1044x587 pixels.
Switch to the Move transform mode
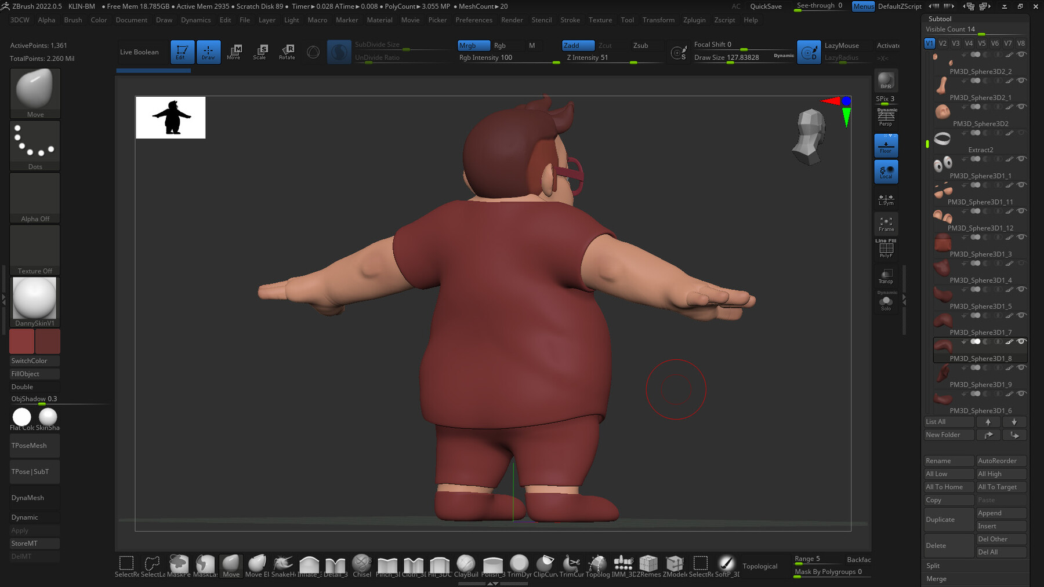234,52
